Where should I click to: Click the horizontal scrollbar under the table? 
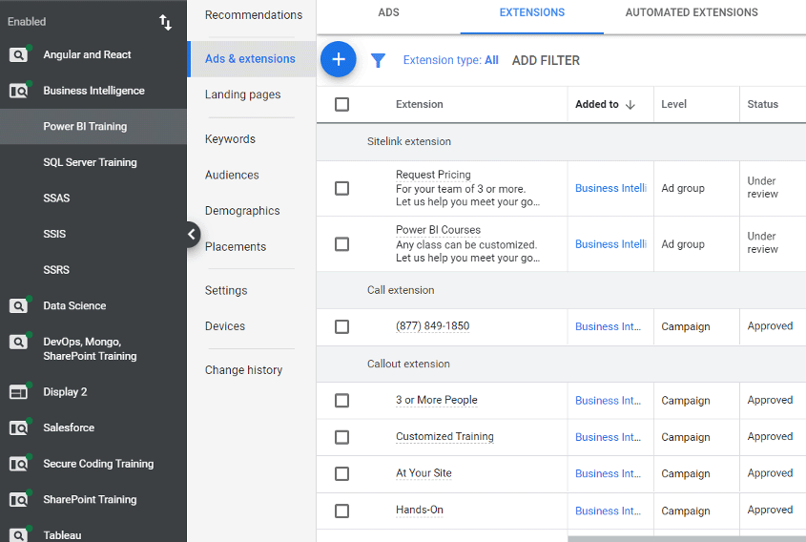click(687, 539)
